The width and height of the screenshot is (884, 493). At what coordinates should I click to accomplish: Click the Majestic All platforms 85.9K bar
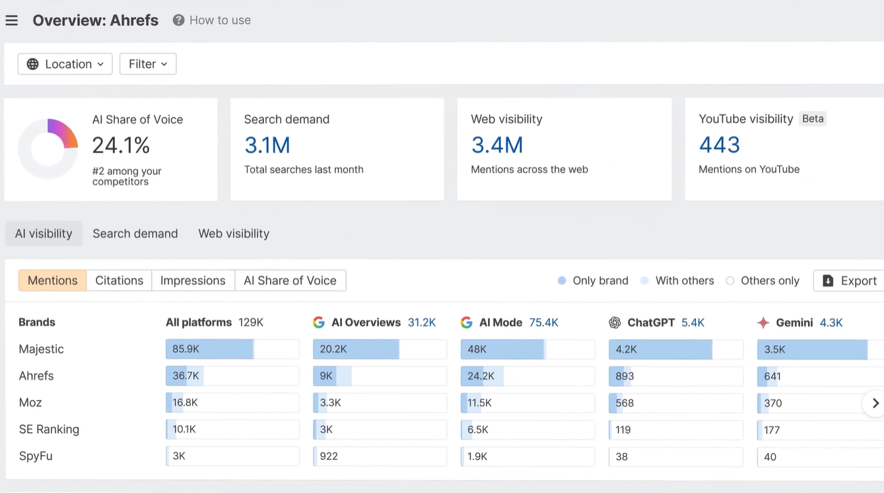[x=232, y=349]
